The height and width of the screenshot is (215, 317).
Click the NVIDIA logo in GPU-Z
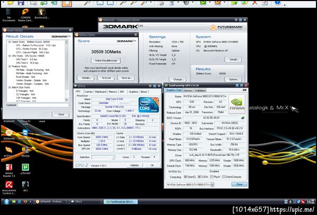(237, 104)
